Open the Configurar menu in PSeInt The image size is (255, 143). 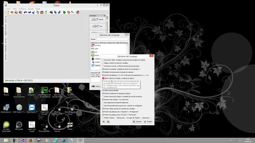tap(22, 9)
